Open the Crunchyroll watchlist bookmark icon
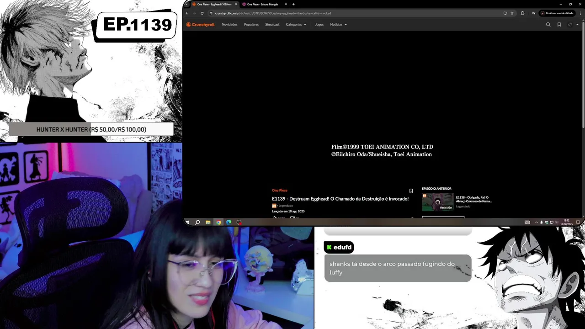Viewport: 585px width, 329px height. click(559, 25)
